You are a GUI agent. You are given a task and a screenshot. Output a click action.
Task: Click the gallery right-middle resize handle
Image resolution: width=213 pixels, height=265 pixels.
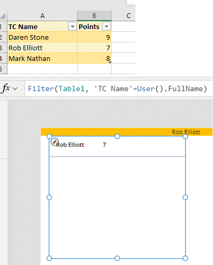[x=185, y=197]
